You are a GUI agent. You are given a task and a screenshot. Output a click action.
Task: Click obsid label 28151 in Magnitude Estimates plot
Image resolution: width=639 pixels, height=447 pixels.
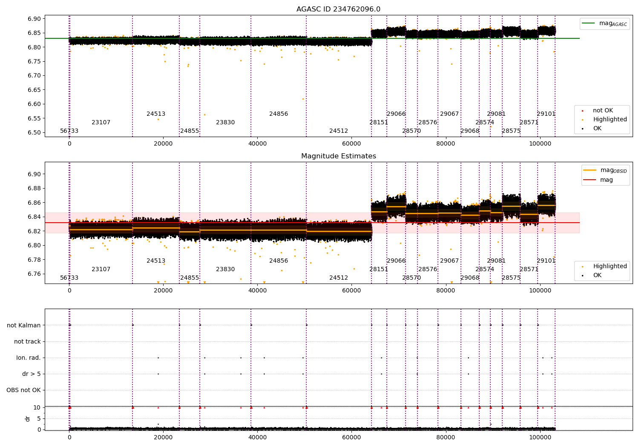coord(379,269)
